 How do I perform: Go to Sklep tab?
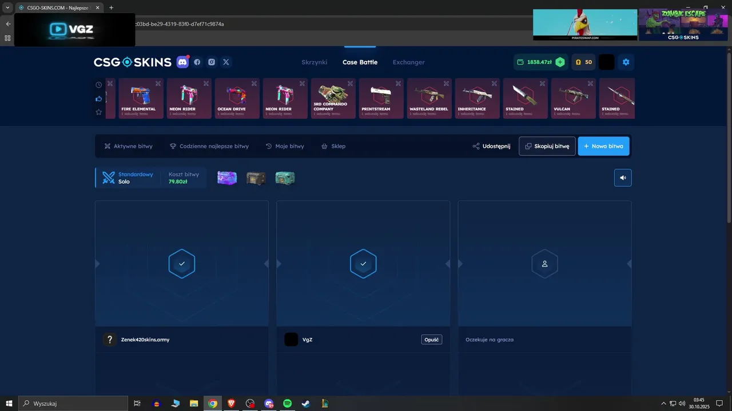pyautogui.click(x=333, y=146)
